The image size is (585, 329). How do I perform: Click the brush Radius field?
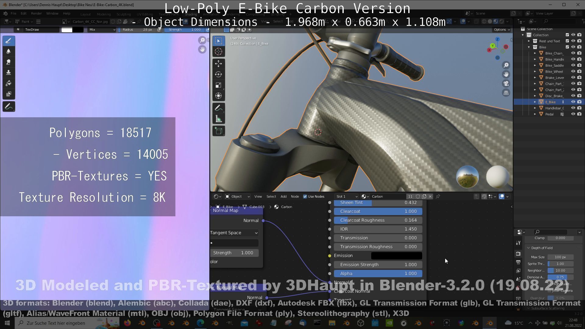(137, 30)
